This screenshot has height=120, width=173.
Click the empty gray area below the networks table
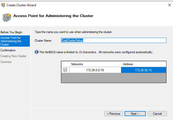[113, 78]
